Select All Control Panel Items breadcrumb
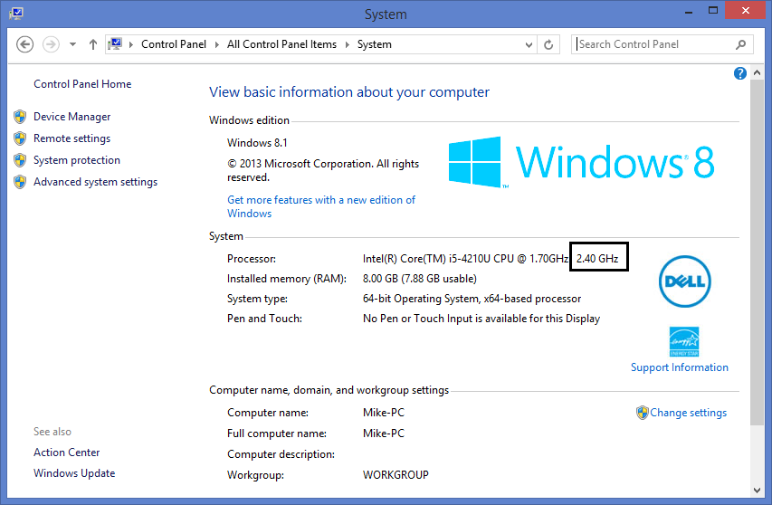 click(281, 44)
